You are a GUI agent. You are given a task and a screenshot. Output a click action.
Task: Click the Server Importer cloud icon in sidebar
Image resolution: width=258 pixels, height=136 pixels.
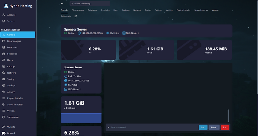point(4,104)
